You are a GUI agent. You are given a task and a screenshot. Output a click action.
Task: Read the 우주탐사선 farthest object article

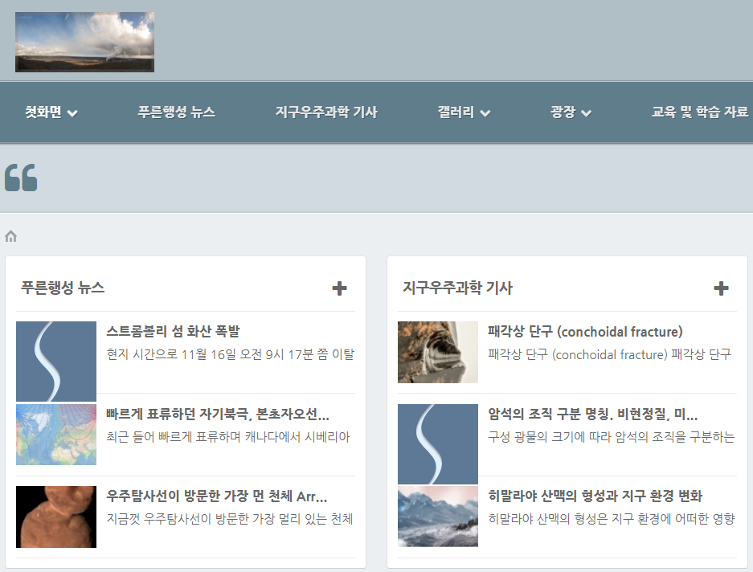(x=217, y=496)
